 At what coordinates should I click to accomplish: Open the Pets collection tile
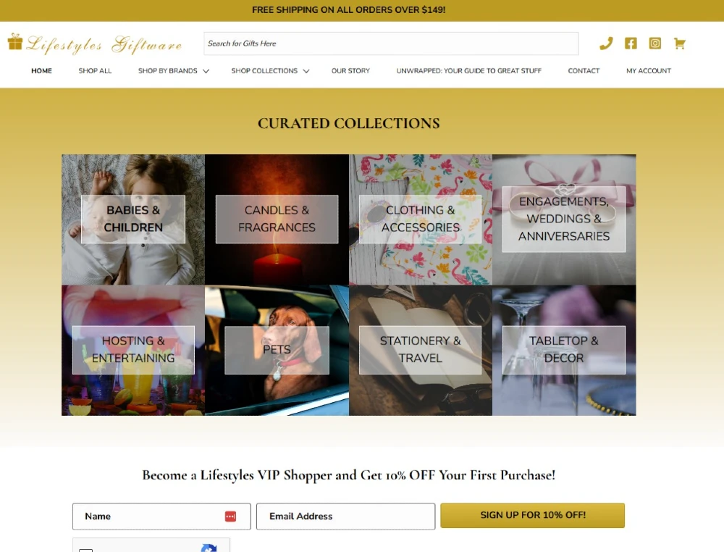[x=277, y=350]
